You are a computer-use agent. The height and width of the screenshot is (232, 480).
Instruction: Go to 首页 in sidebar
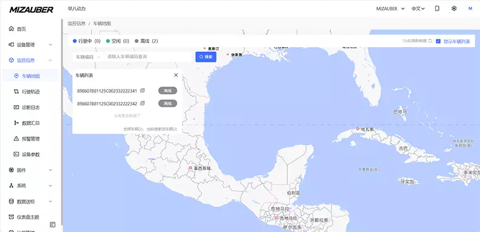(21, 29)
